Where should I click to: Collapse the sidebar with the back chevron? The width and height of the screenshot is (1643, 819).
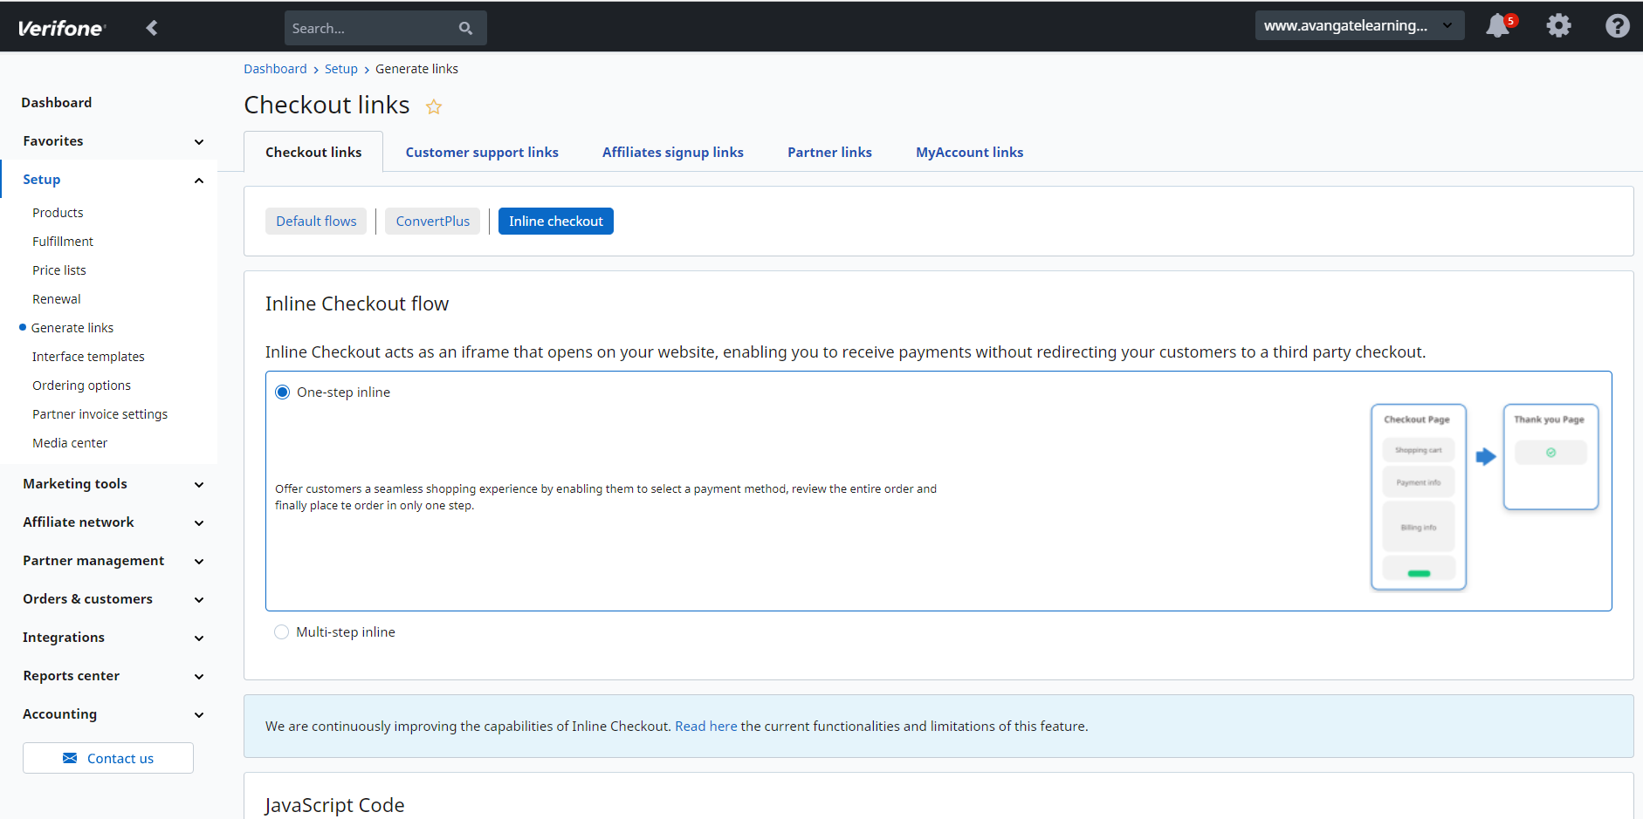tap(152, 27)
